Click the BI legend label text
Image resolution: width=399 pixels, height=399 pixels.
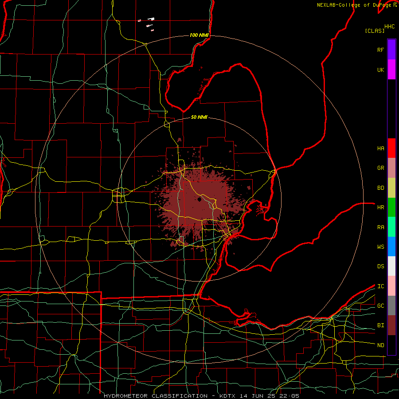tap(381, 325)
